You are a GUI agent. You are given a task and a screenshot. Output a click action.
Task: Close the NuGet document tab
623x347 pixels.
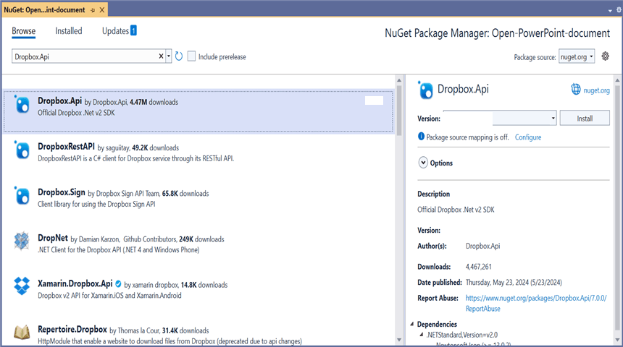(102, 10)
